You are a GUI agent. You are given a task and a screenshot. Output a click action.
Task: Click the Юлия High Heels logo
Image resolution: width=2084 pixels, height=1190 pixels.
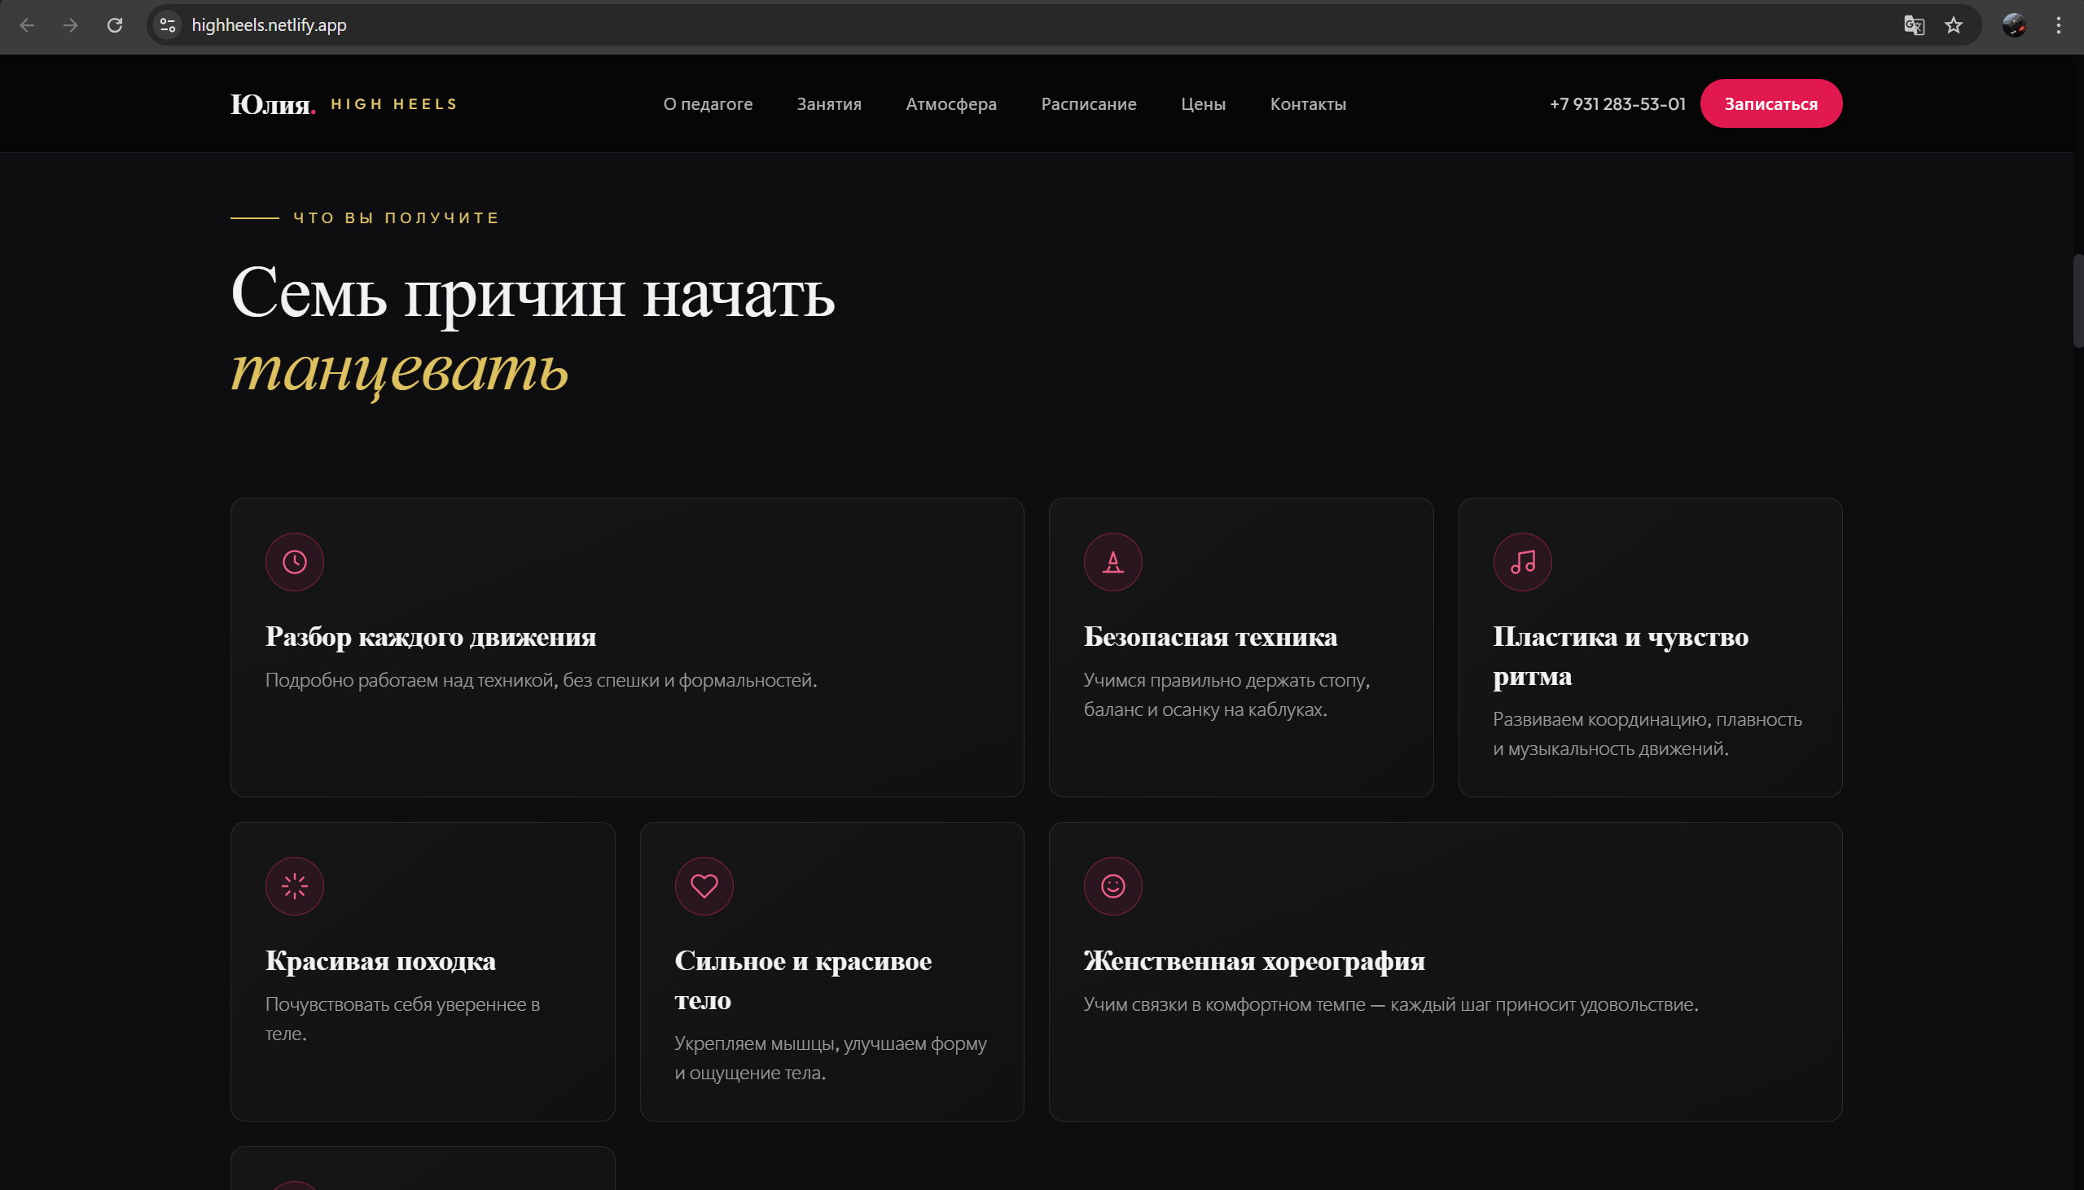click(x=344, y=103)
